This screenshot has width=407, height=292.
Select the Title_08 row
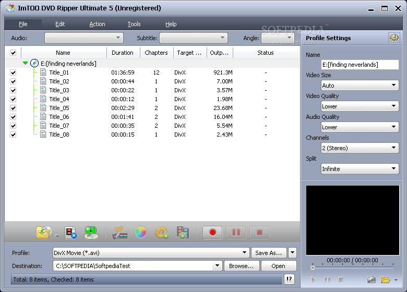click(x=153, y=135)
